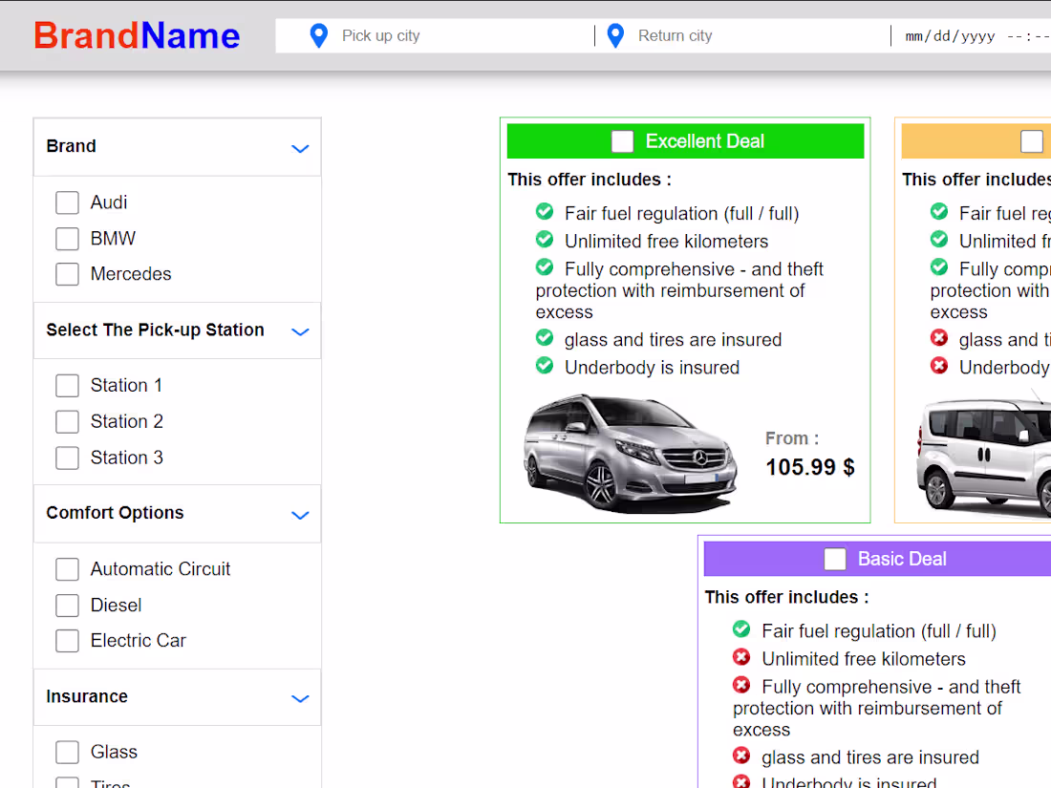Click red cross beside glass in orange card
This screenshot has width=1051, height=788.
coord(939,338)
